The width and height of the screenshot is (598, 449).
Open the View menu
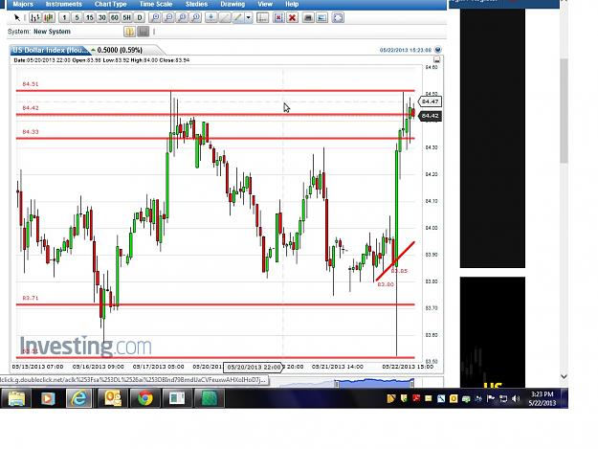[265, 4]
